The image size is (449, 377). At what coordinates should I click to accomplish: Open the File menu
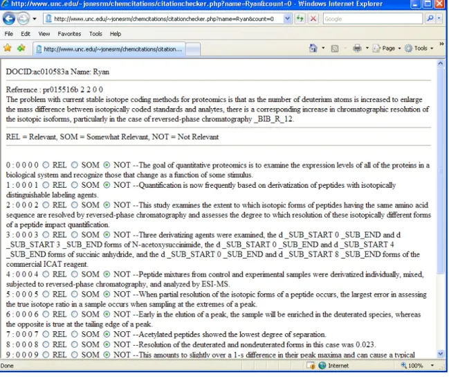(8, 34)
